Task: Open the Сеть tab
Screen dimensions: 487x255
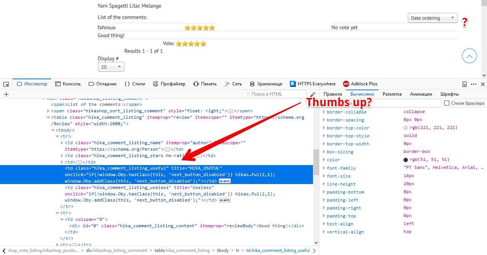Action: 233,84
